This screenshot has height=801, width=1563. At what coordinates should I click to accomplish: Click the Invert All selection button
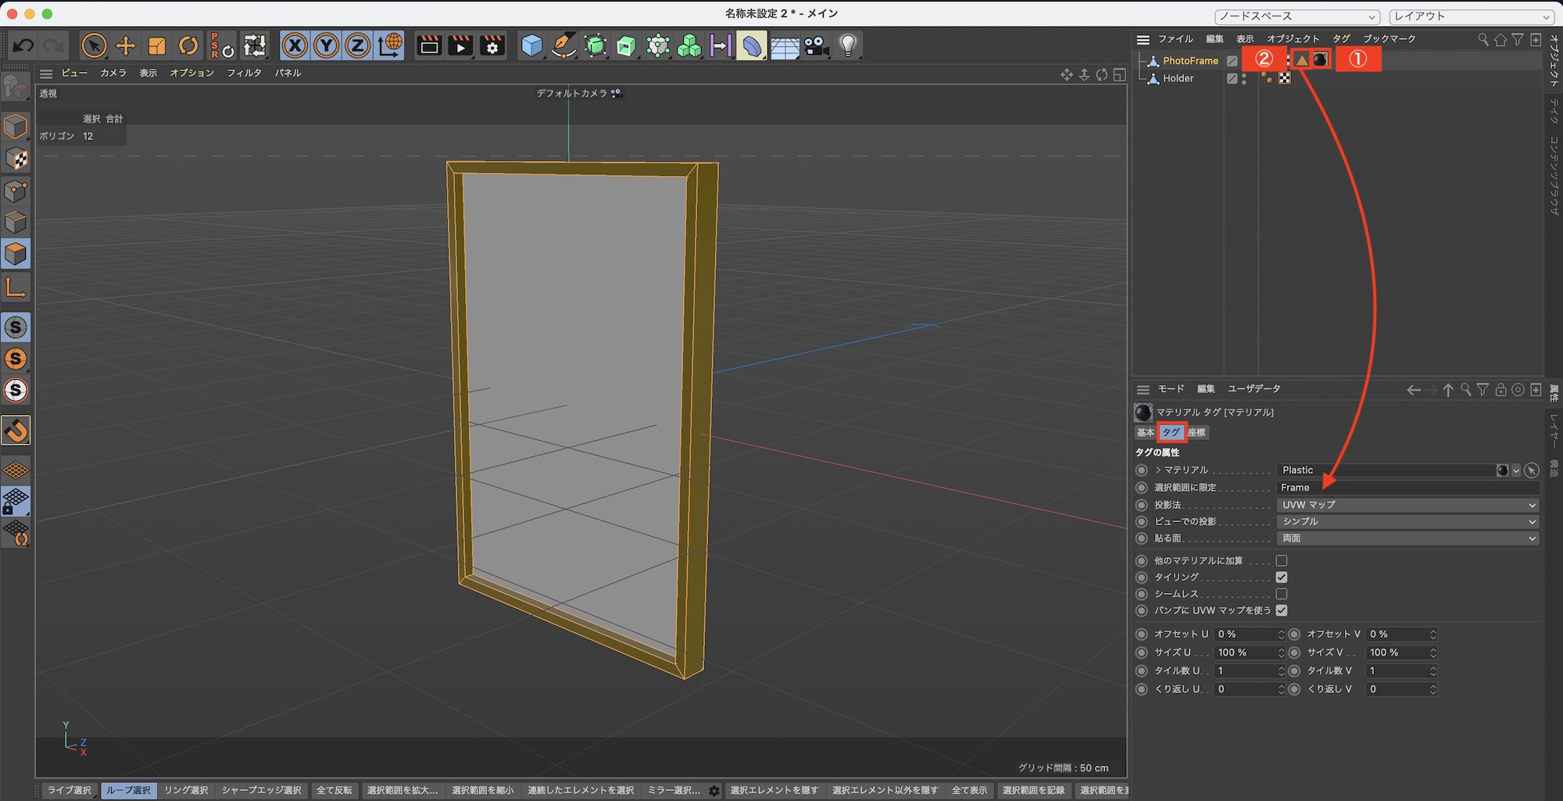click(x=334, y=790)
